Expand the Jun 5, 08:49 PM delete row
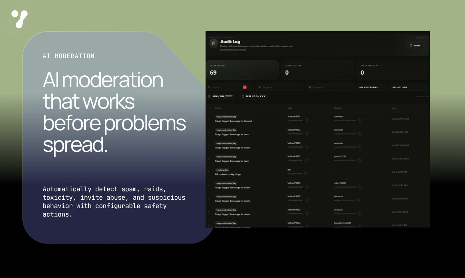Viewport: 465px width, 278px height. coord(209,199)
